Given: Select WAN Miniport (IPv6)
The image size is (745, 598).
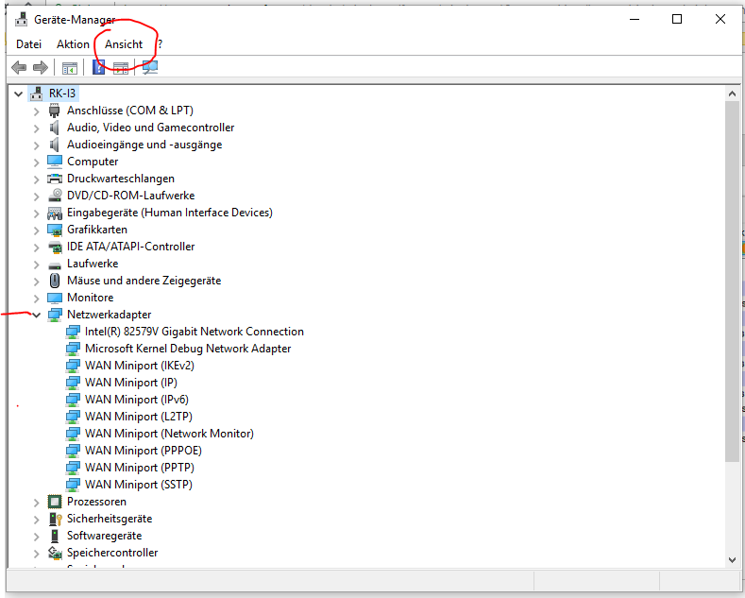Looking at the screenshot, I should [x=136, y=400].
